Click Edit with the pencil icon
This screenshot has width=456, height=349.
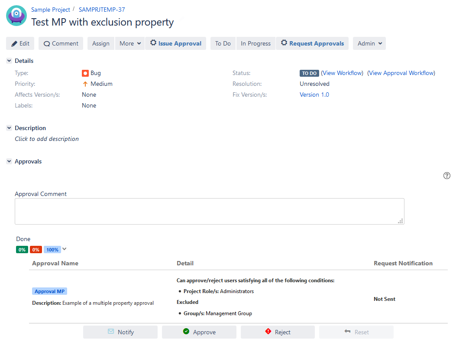pyautogui.click(x=20, y=43)
